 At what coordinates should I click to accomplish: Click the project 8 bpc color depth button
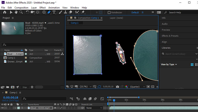click(x=25, y=87)
